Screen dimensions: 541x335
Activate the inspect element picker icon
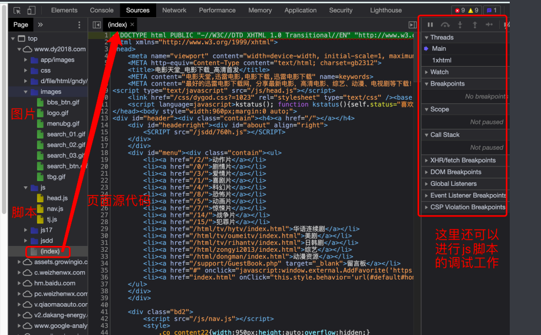[17, 11]
